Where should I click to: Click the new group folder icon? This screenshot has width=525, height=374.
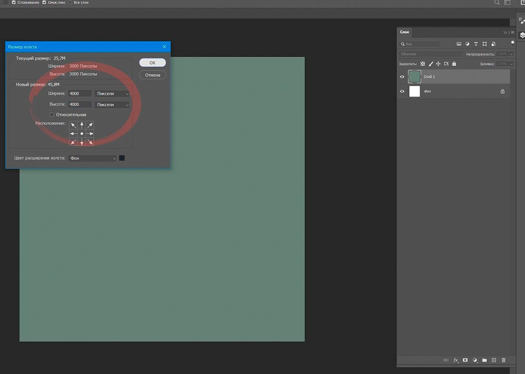(484, 360)
